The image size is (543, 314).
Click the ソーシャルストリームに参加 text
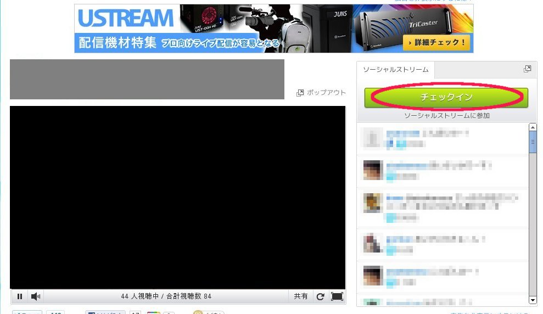tap(447, 116)
